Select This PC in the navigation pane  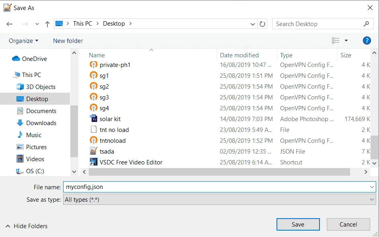tap(27, 75)
